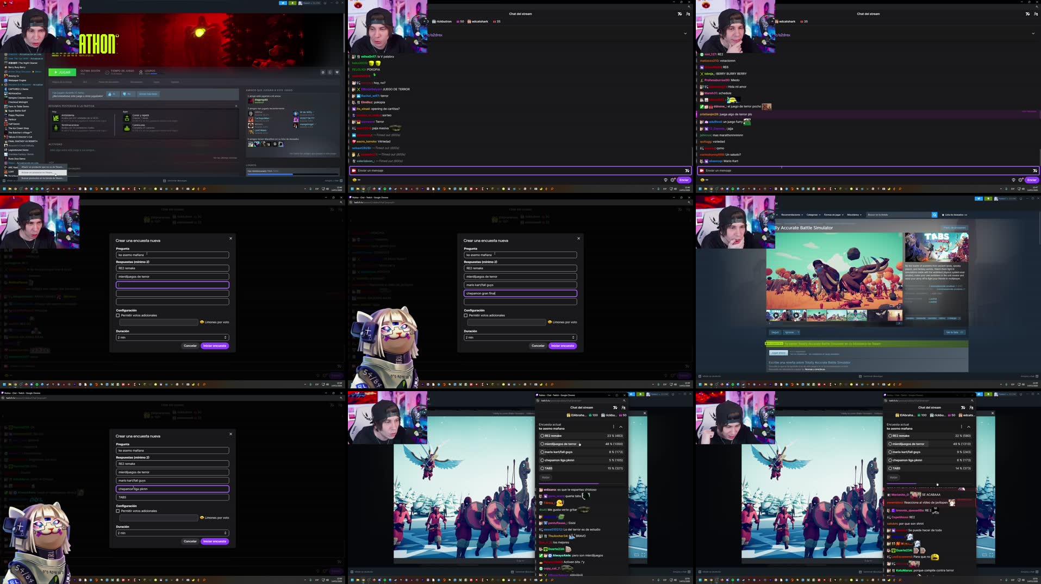Open 'Lista de deseados' via the star icon
Image resolution: width=1041 pixels, height=584 pixels.
coord(943,215)
